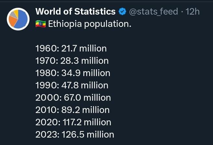This screenshot has height=145, width=213.
Task: Select the 2000: 67.0 million line
Action: coord(73,97)
